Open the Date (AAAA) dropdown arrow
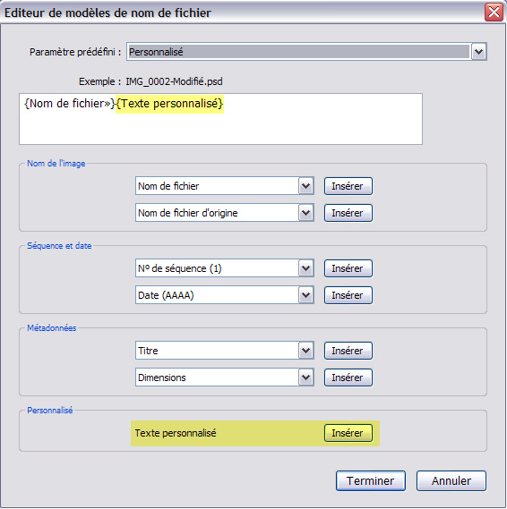Screen dimensions: 507x509 pyautogui.click(x=305, y=295)
